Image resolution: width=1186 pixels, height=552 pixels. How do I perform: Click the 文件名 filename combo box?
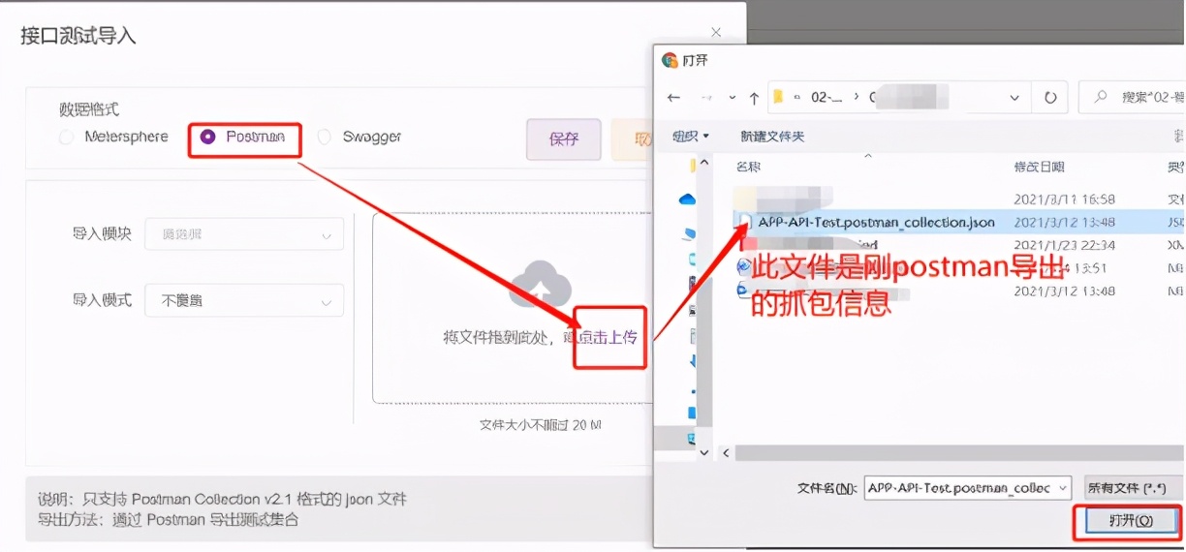click(x=967, y=488)
